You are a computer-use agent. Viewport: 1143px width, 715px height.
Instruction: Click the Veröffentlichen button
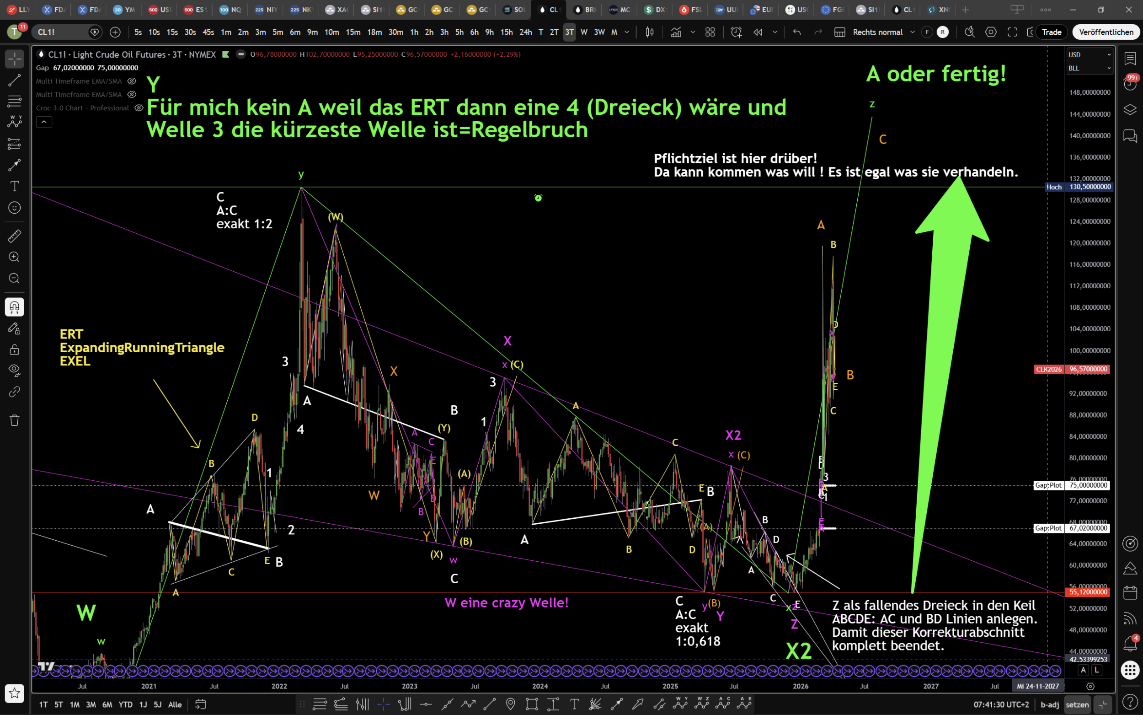(x=1106, y=32)
